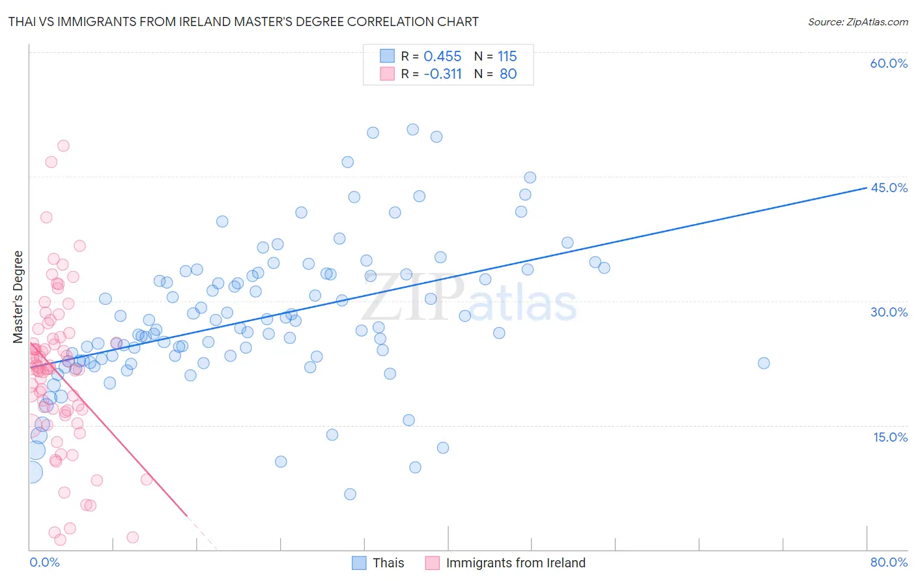Click the N = 80 value in legend
Image resolution: width=916 pixels, height=581 pixels.
[495, 74]
